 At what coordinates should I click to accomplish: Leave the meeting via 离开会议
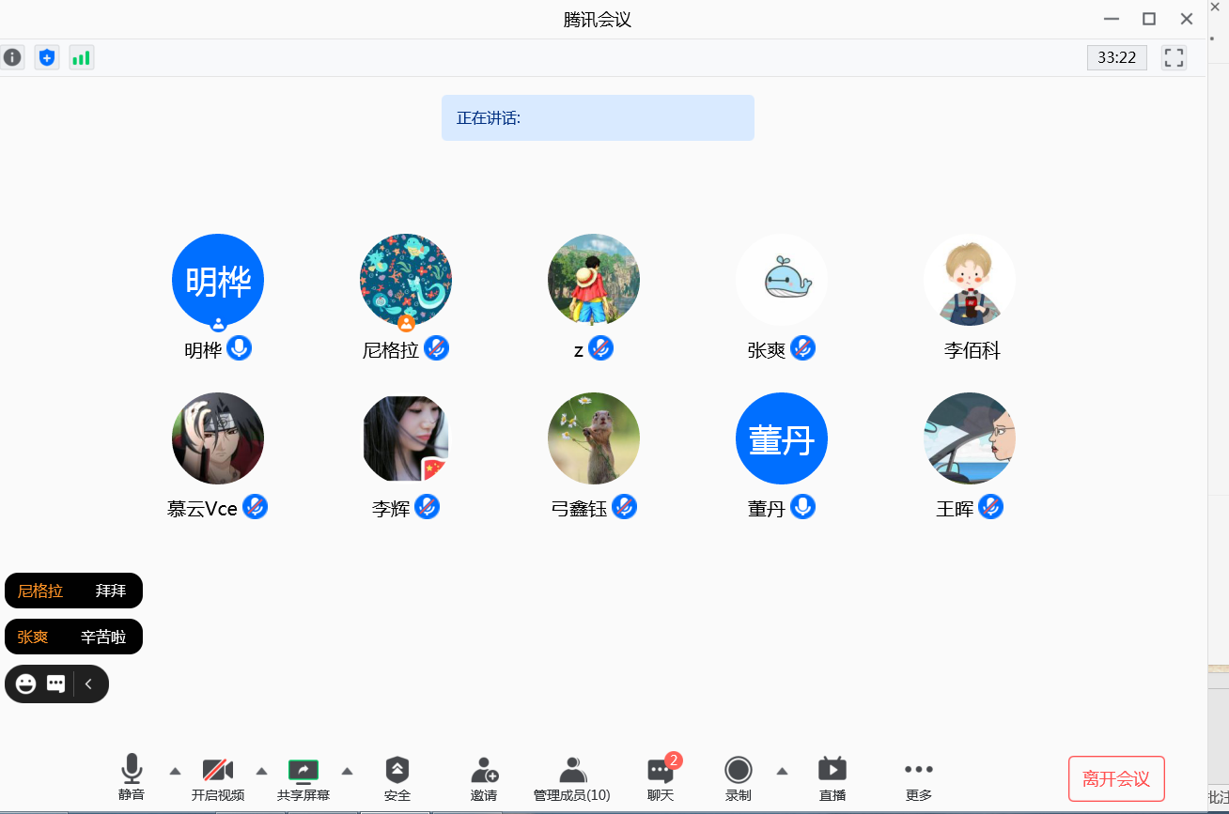point(1116,778)
